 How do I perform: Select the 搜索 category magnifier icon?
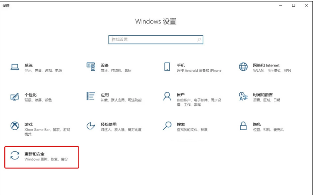click(167, 125)
